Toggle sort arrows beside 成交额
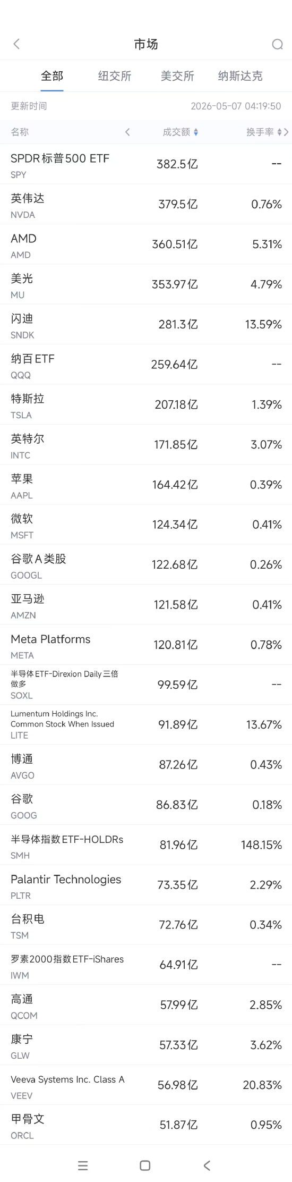The width and height of the screenshot is (292, 1182). point(196,132)
